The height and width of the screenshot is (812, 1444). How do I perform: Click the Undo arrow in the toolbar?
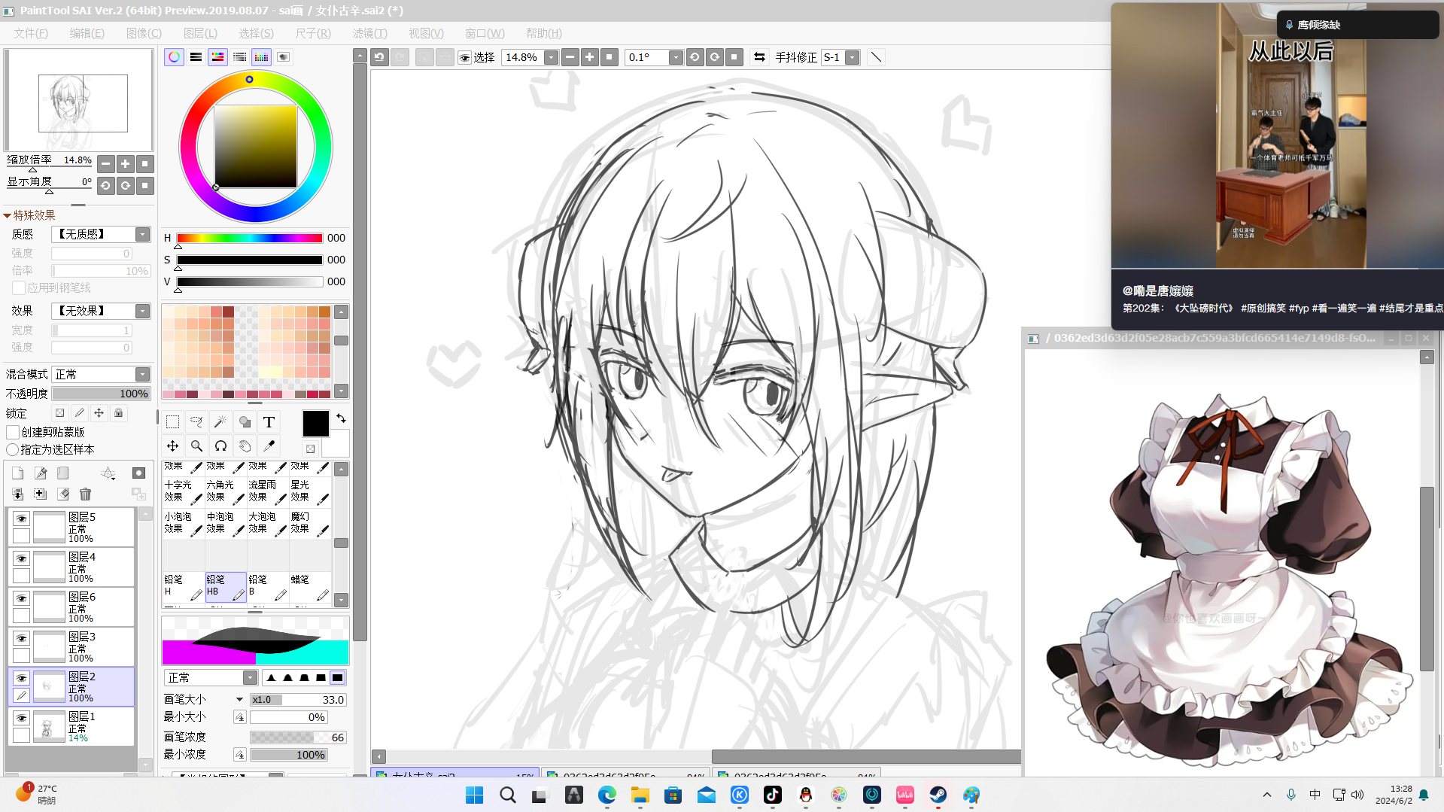tap(379, 57)
